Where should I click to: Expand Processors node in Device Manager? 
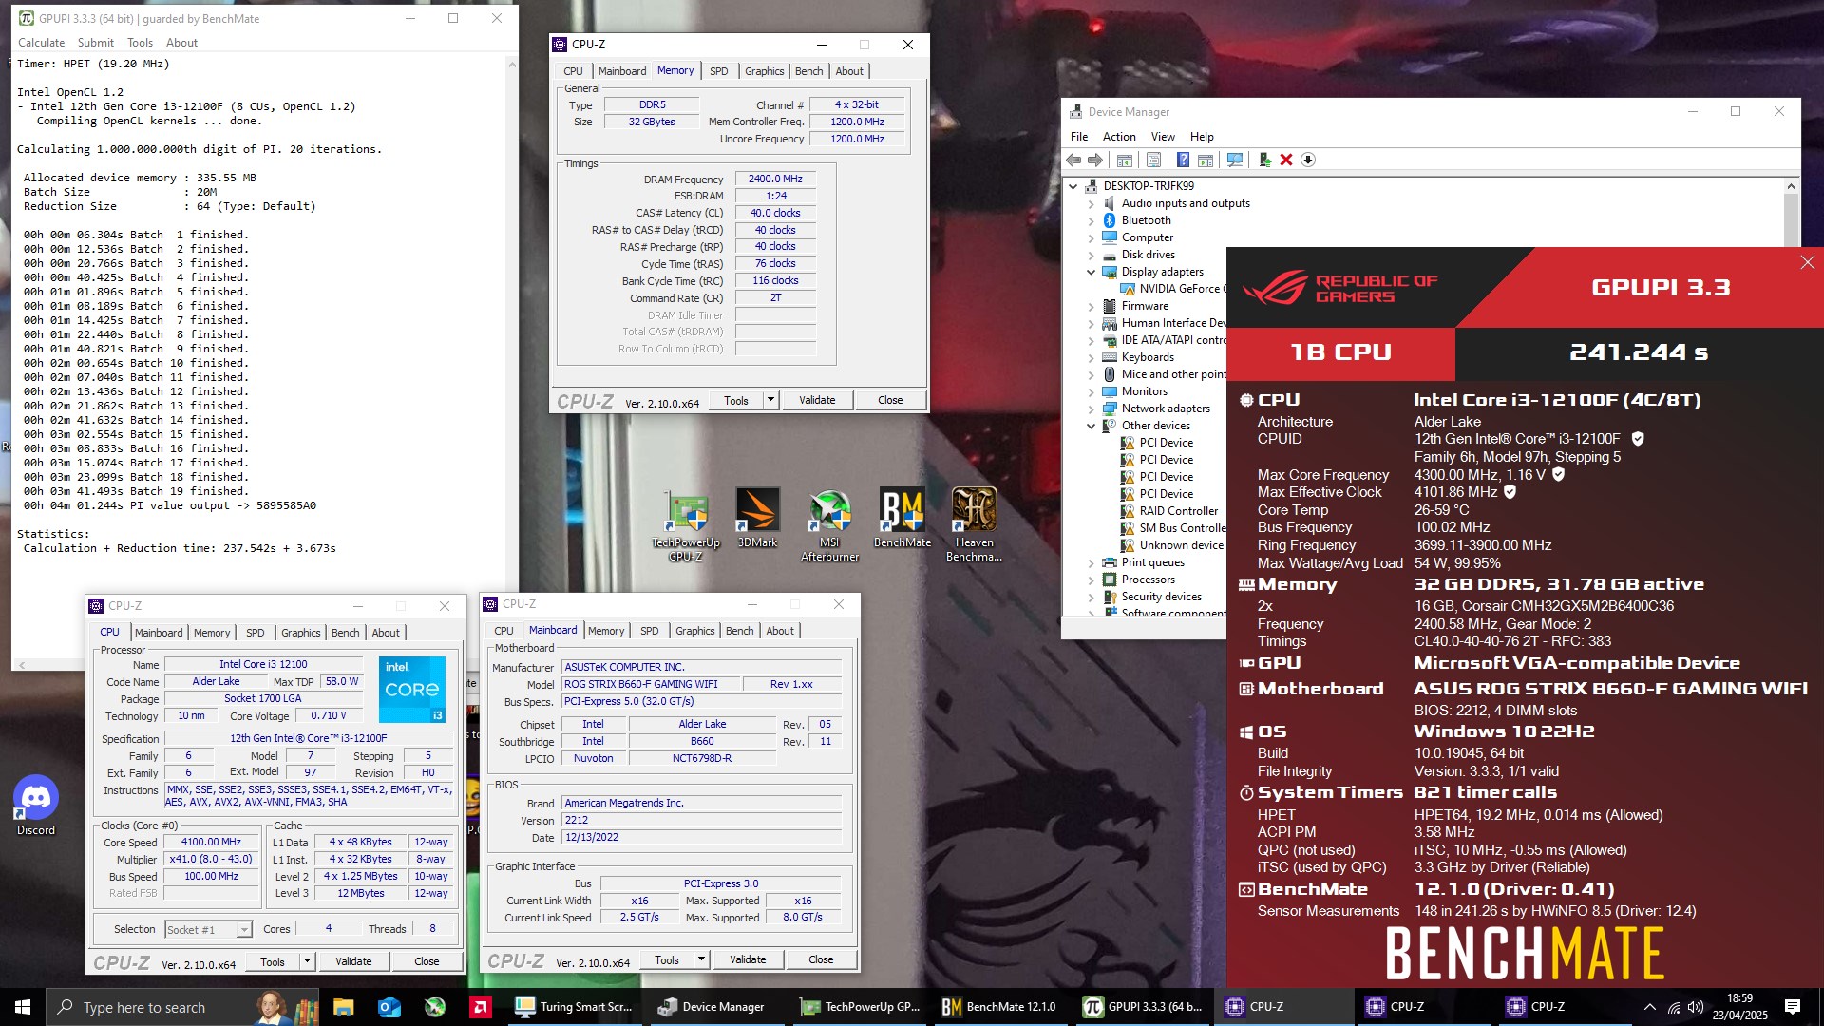point(1091,579)
